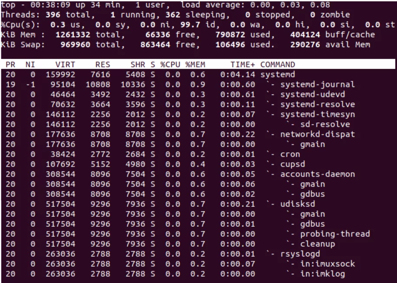Click the NI column header

click(x=30, y=64)
